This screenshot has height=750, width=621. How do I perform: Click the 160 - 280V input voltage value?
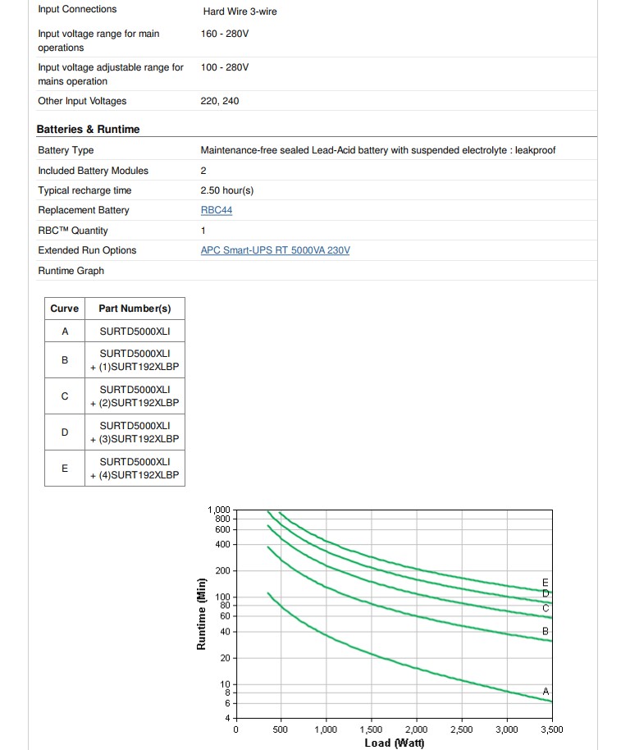pos(225,34)
